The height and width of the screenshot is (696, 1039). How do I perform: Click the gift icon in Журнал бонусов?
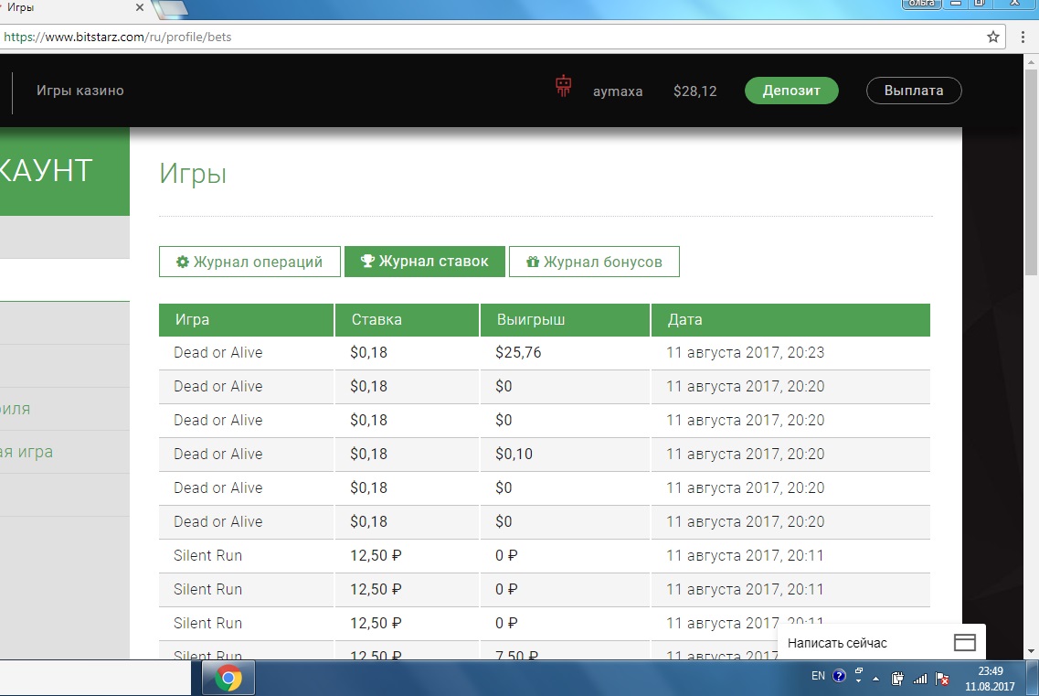(x=533, y=262)
